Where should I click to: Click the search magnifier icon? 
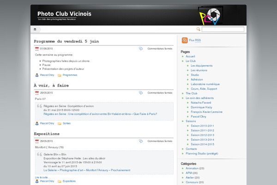click(x=199, y=29)
